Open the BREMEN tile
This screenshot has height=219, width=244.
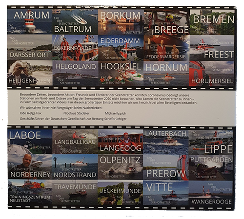(x=212, y=22)
